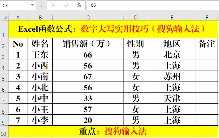The width and height of the screenshot is (219, 138).
Task: Select row 4 header
Action: pyautogui.click(x=4, y=65)
